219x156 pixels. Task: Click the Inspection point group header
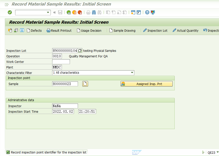[x=90, y=78]
